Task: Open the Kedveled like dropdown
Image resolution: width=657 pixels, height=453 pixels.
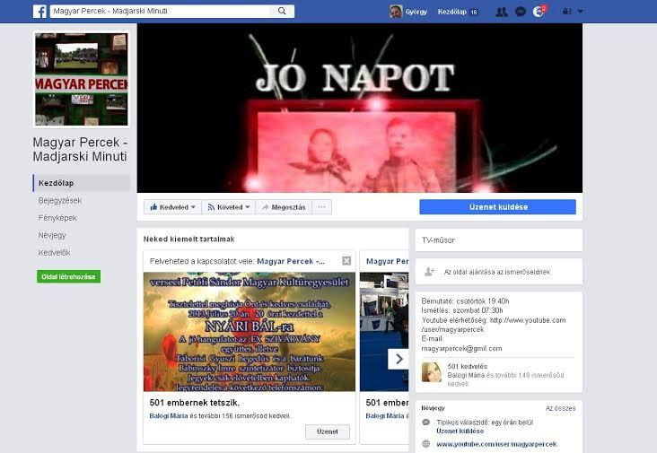Action: tap(172, 207)
